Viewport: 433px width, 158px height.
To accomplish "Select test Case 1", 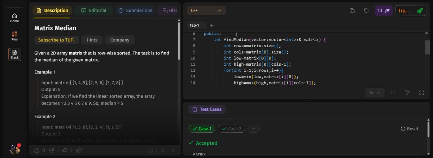I will [202, 129].
